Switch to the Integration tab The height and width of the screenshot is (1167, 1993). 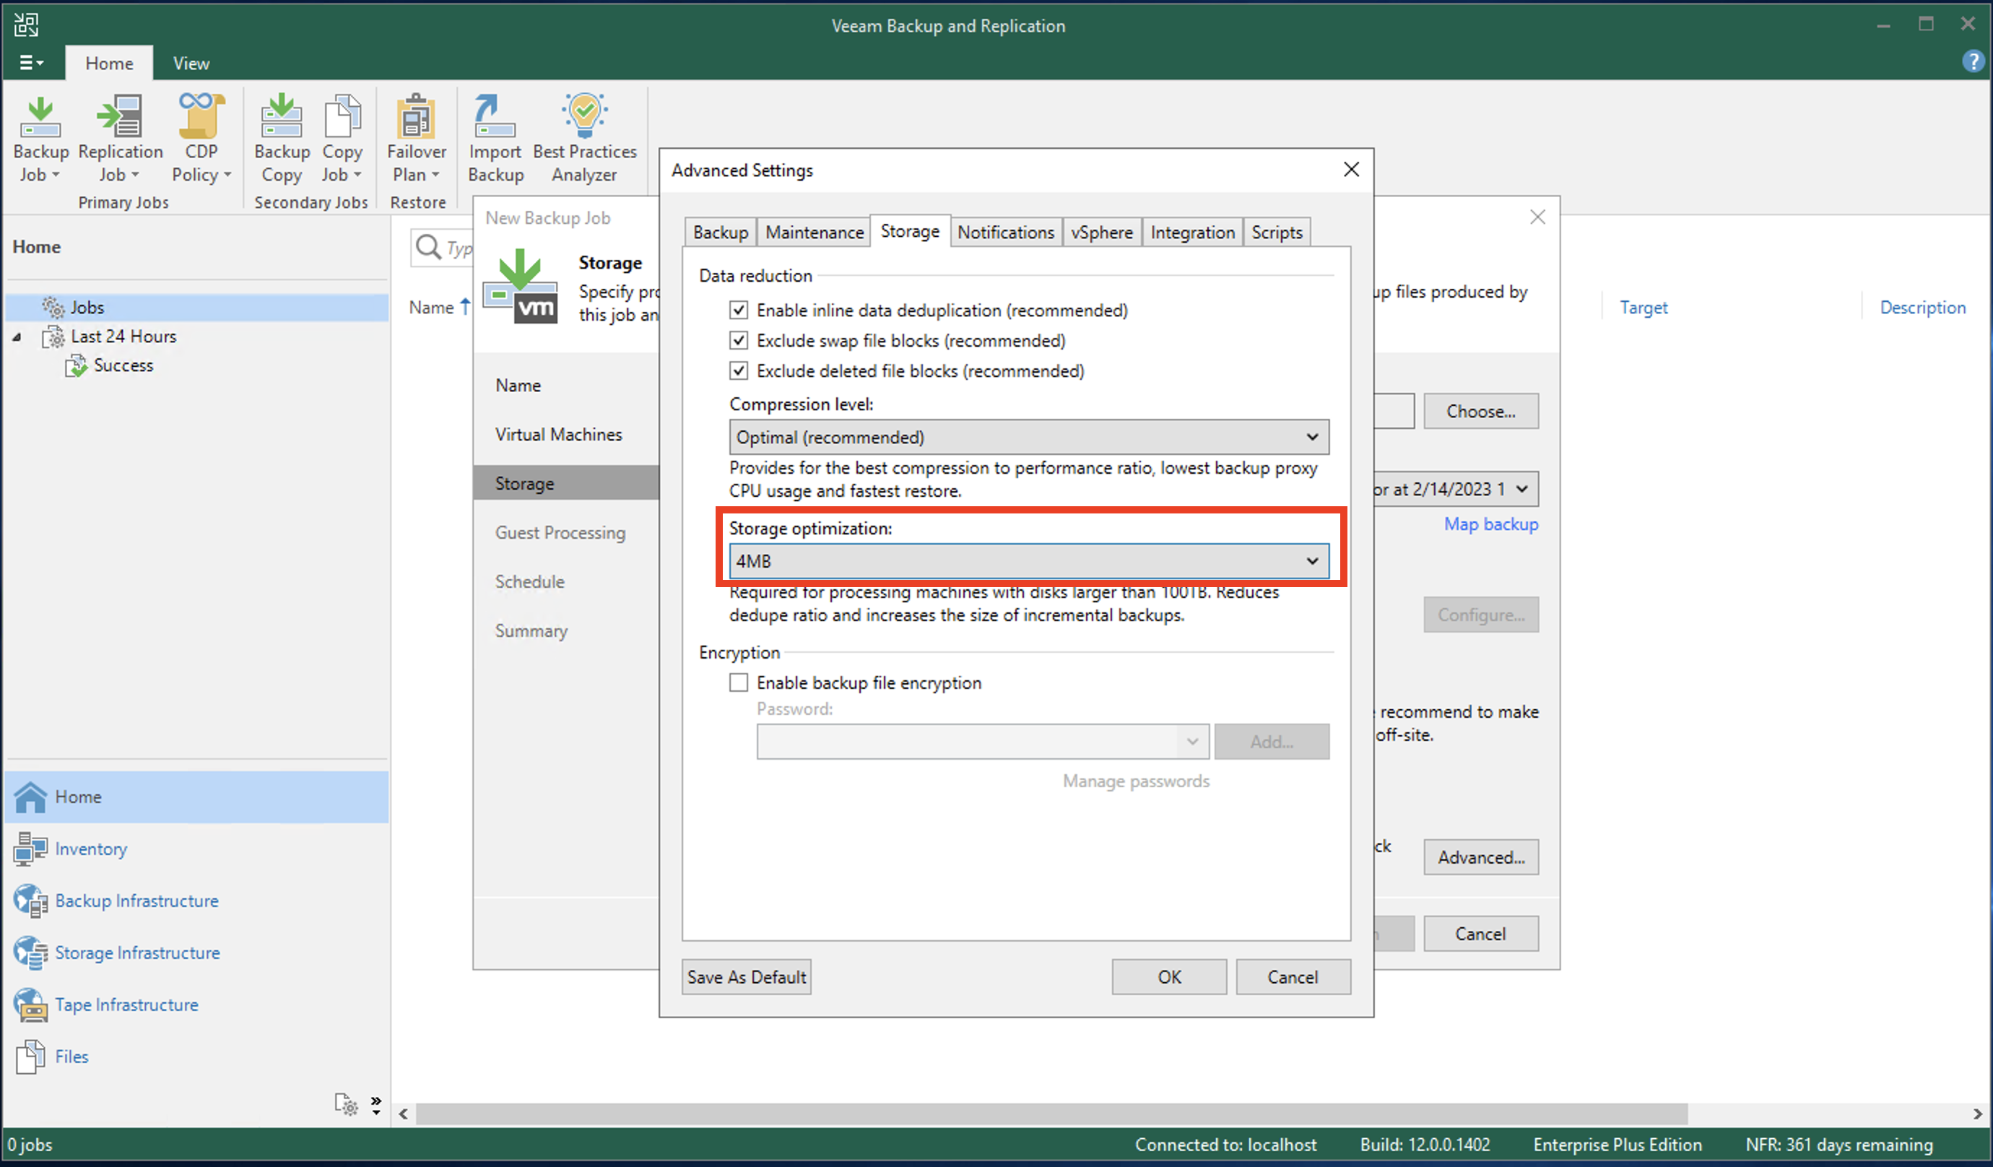click(1192, 233)
